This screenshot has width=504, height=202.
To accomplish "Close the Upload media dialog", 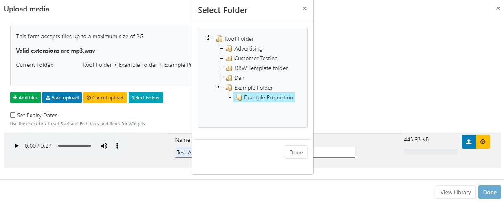I will point(498,8).
